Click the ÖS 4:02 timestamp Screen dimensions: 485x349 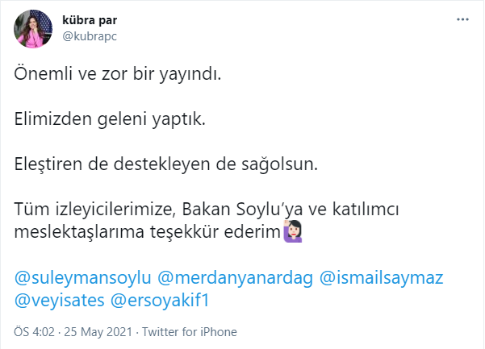pyautogui.click(x=35, y=332)
